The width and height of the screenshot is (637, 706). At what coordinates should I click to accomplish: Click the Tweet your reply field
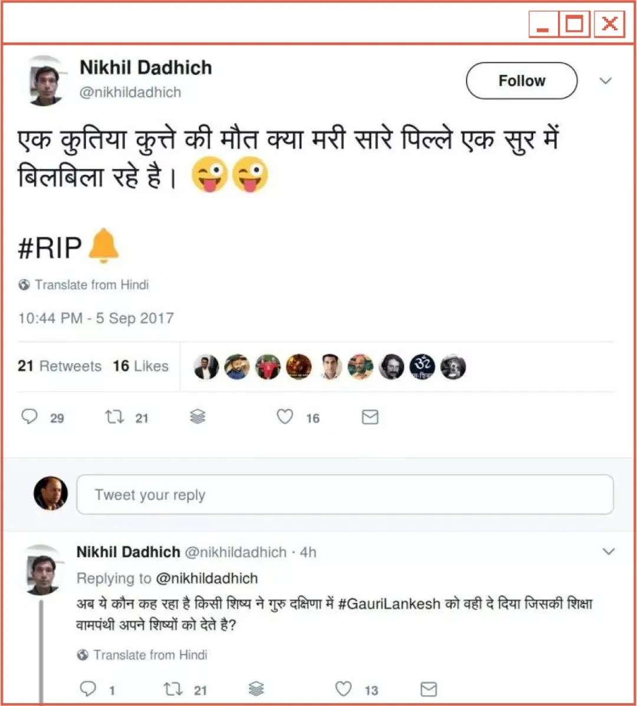point(345,494)
